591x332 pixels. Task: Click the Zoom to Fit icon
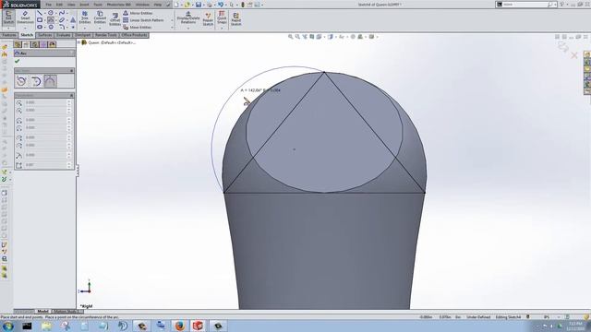291,37
